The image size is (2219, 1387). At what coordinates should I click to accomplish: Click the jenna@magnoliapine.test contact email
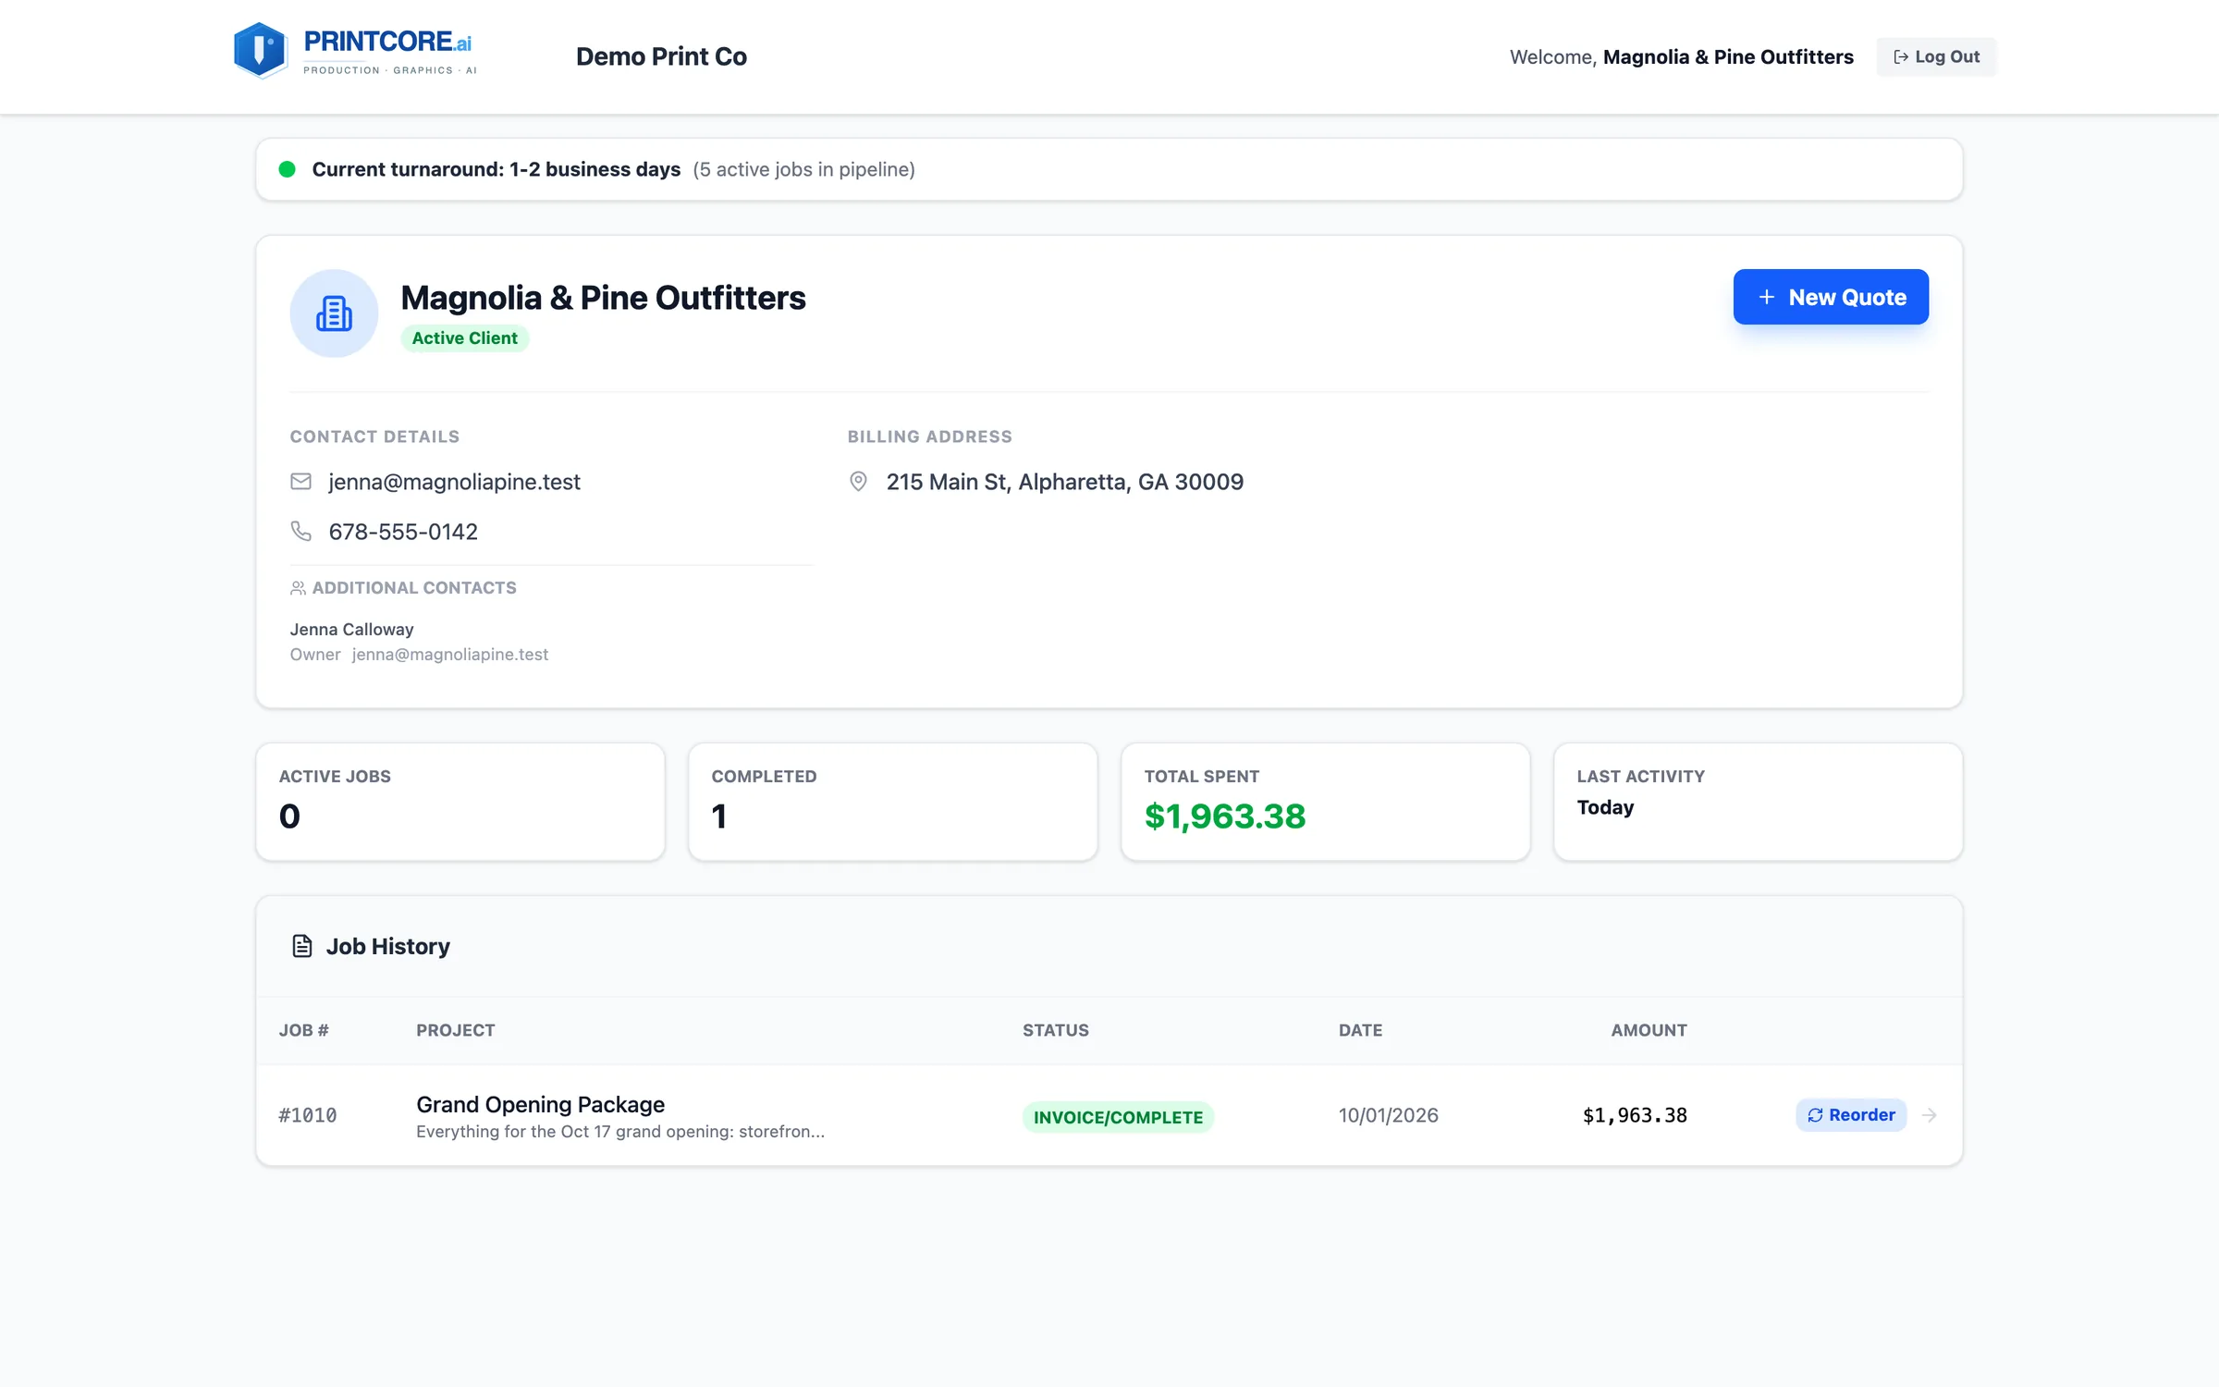[x=454, y=482]
